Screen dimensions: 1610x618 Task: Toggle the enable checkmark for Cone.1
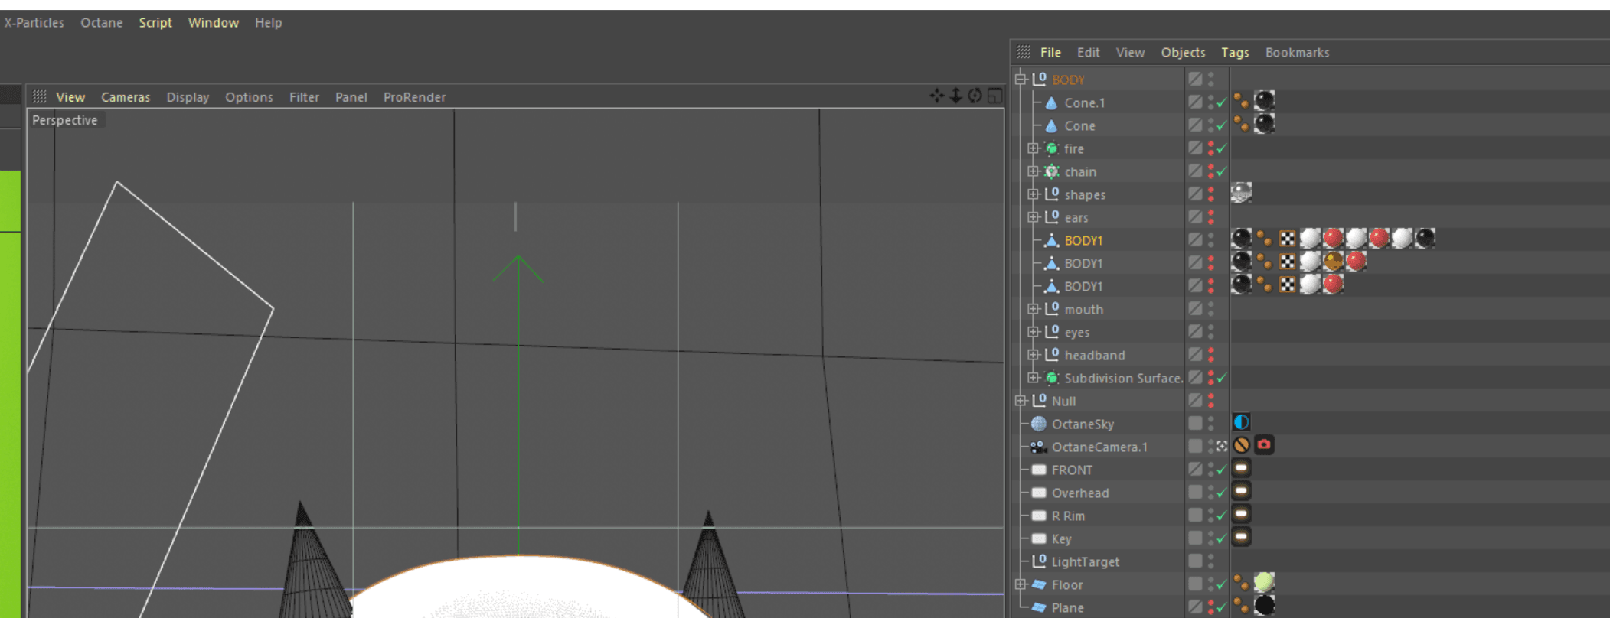[x=1222, y=102]
